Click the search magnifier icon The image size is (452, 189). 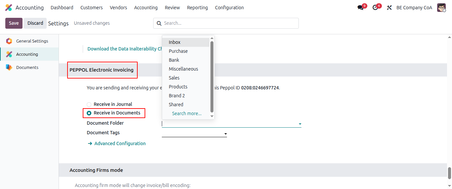pos(159,23)
